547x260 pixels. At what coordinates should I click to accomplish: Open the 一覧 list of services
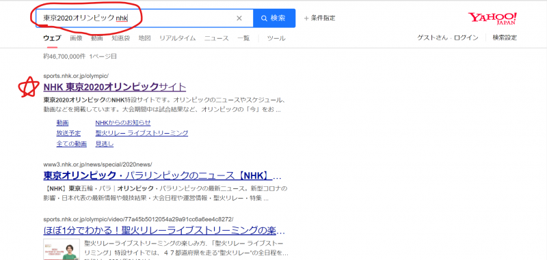(243, 38)
